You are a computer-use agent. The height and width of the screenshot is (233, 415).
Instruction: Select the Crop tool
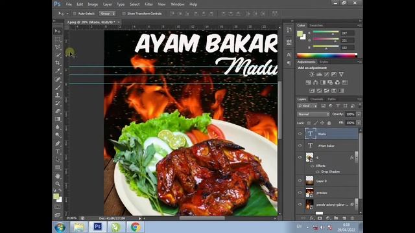click(58, 63)
